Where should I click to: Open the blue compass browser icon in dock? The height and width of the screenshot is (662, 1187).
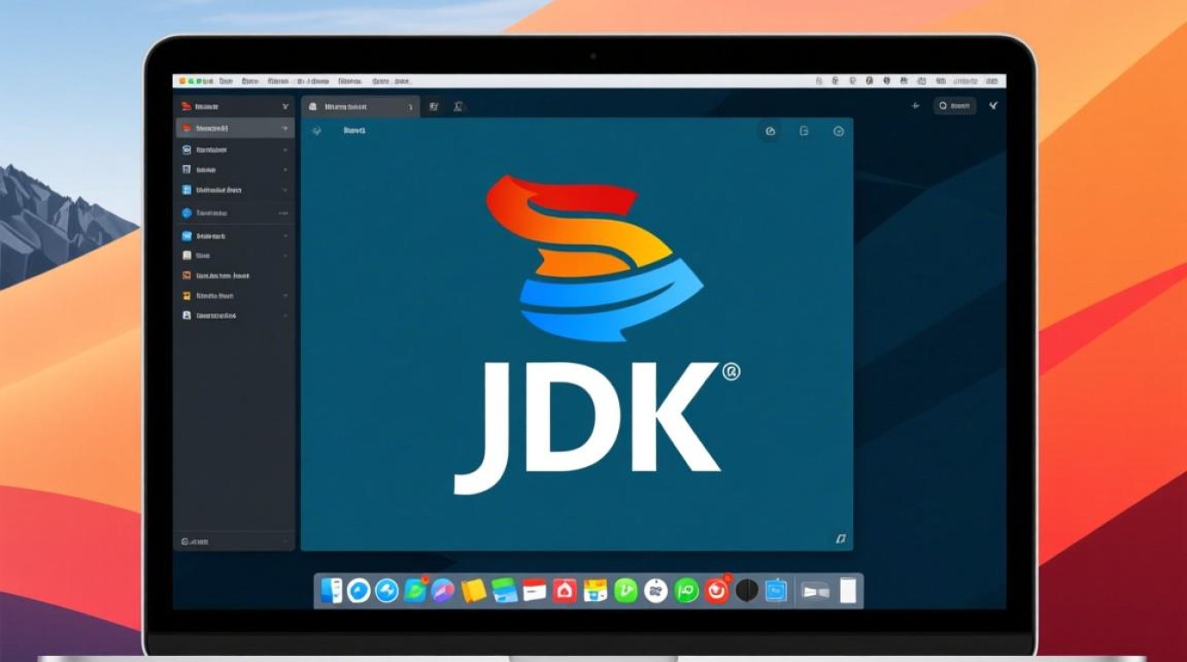tap(359, 591)
